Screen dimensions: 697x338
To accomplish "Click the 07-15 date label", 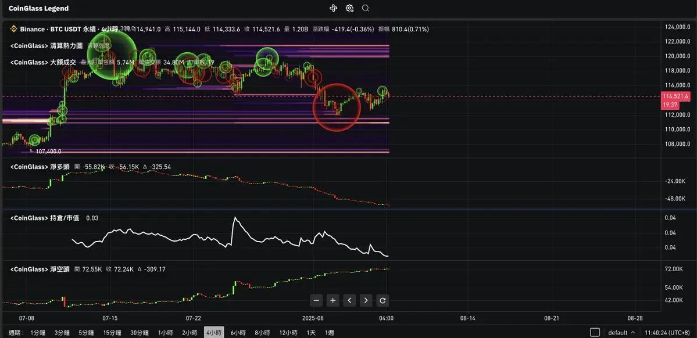I will 110,318.
